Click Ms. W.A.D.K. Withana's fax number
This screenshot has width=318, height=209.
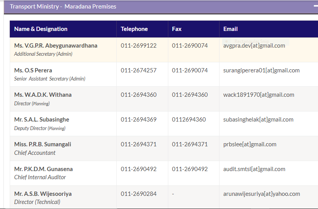(190, 95)
